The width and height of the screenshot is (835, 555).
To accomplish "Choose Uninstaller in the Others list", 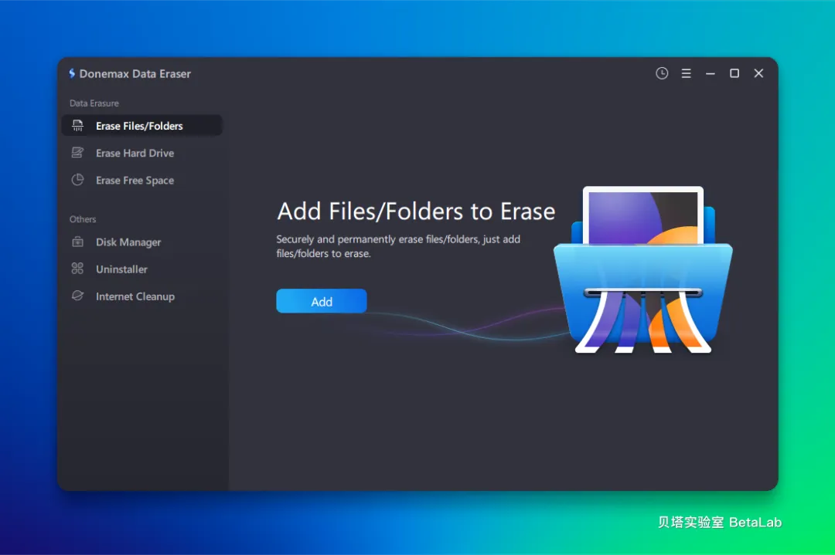I will pyautogui.click(x=141, y=269).
